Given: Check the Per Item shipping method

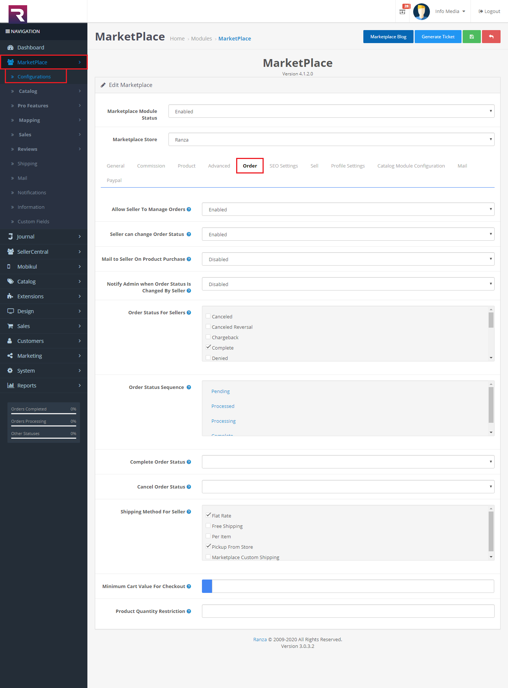Looking at the screenshot, I should [x=208, y=536].
